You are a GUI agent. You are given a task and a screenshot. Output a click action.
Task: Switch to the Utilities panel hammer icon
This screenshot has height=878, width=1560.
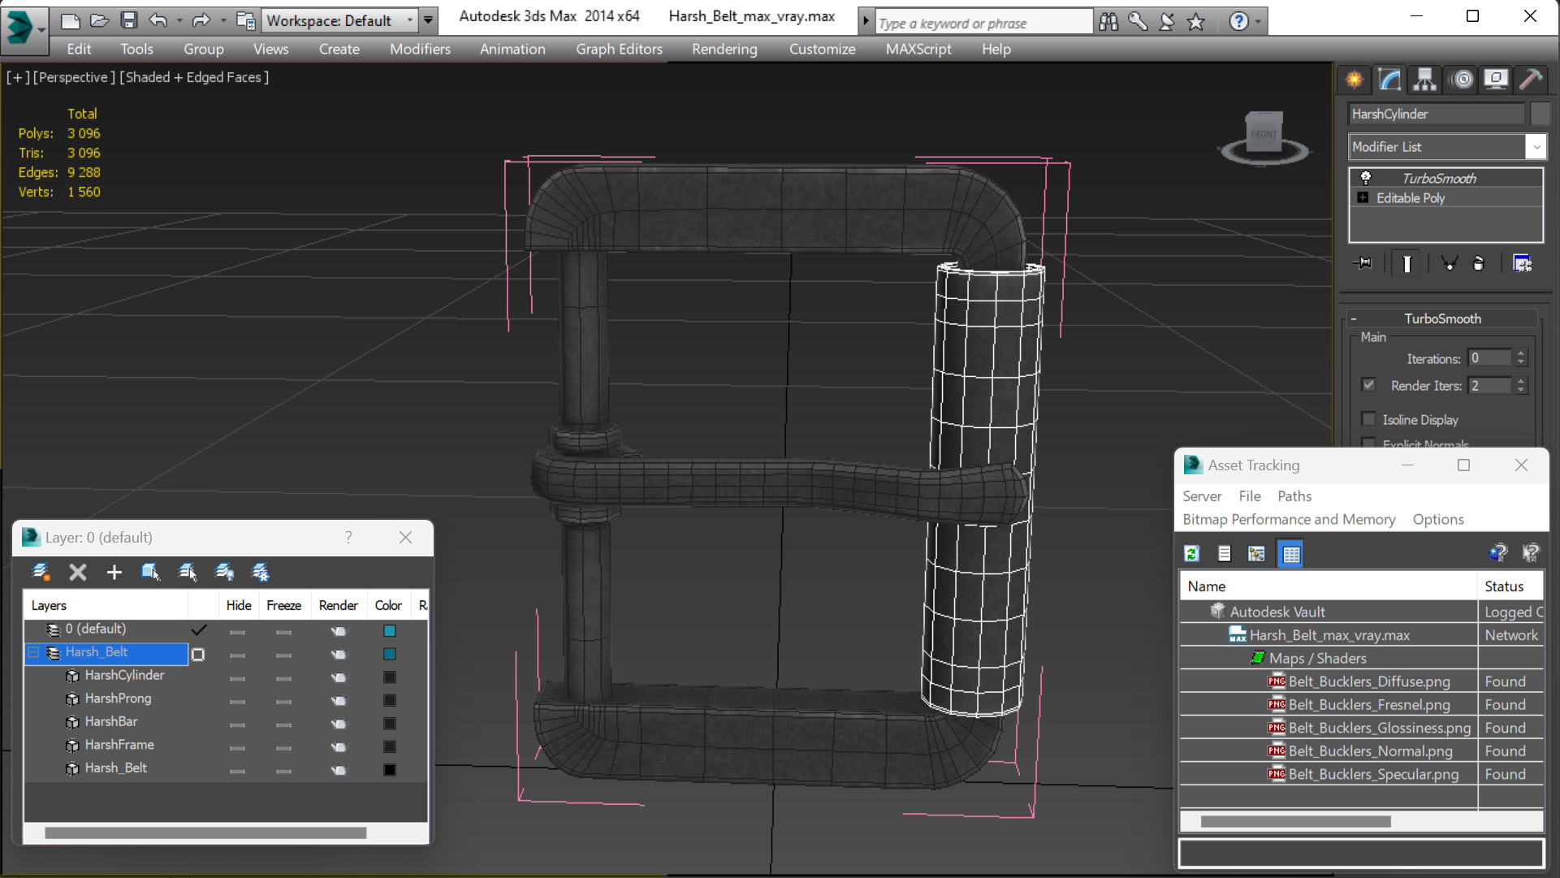(1531, 79)
